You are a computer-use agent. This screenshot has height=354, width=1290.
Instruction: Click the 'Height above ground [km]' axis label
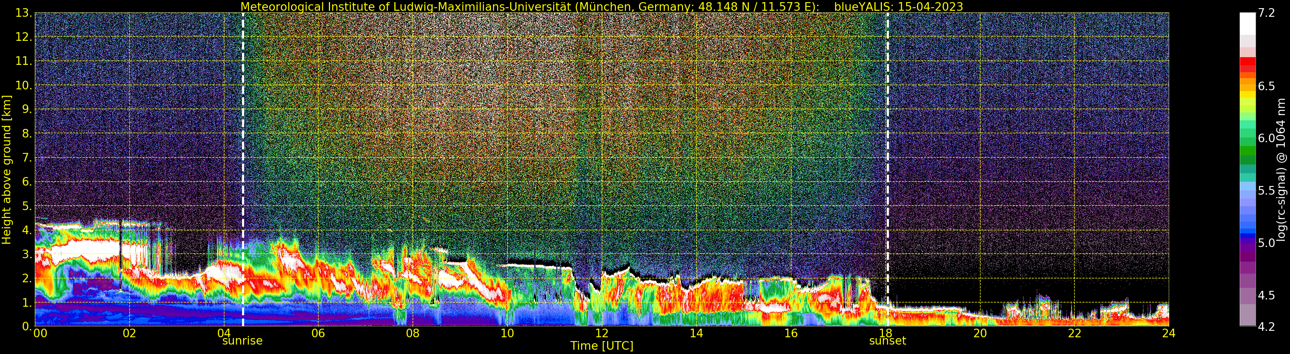click(x=6, y=169)
